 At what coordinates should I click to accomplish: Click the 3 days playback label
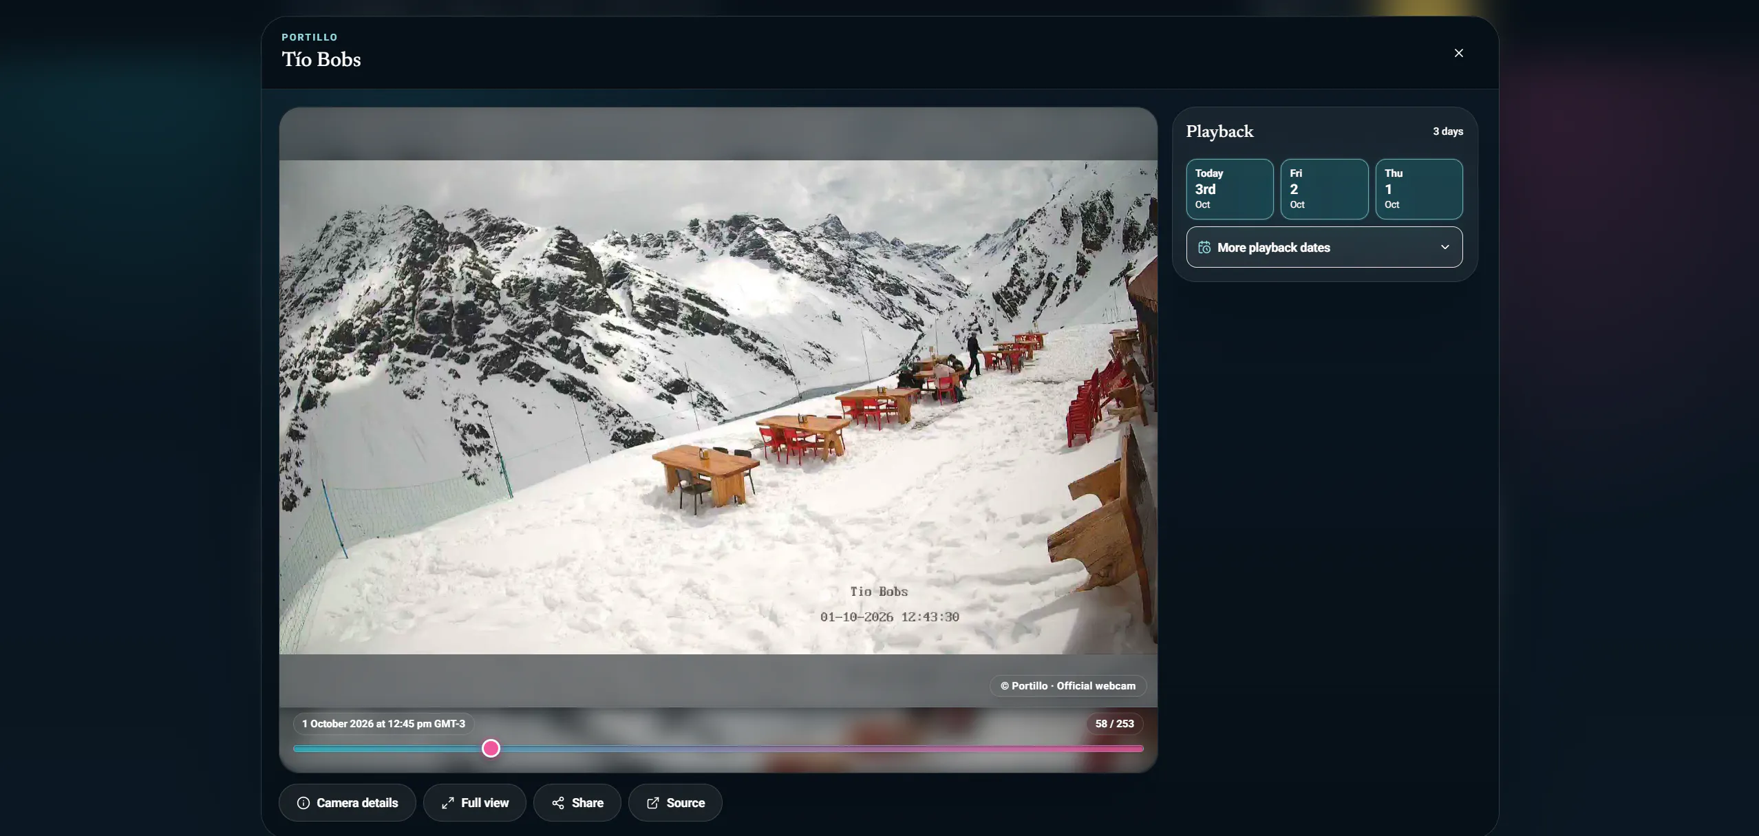[x=1448, y=131]
